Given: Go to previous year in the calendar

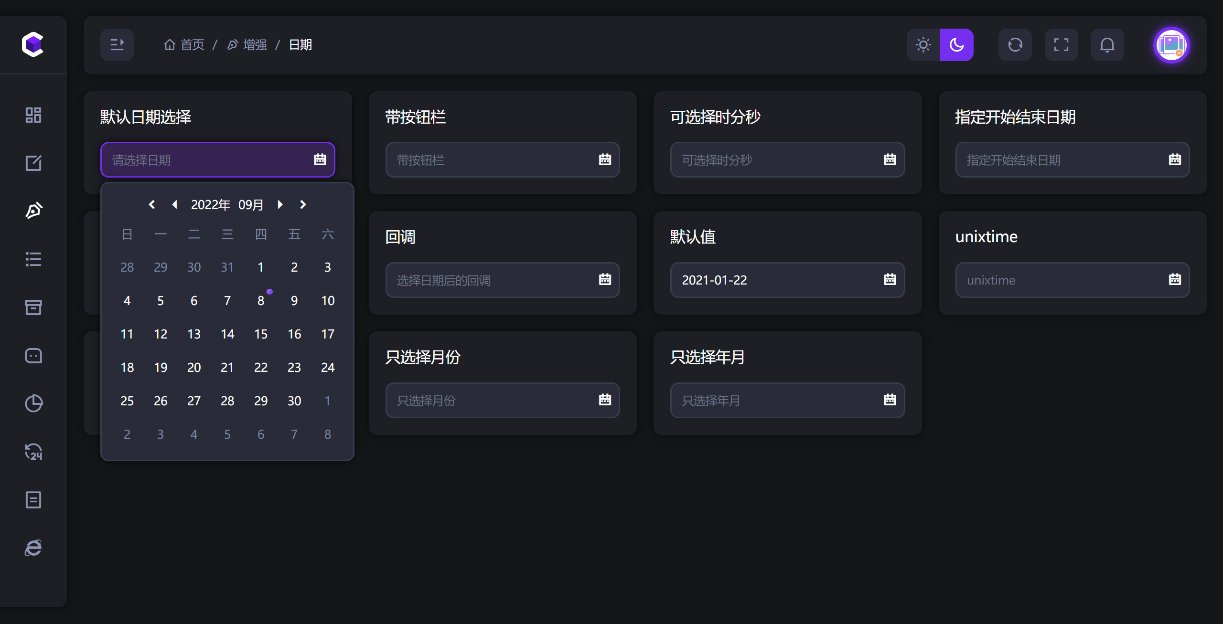Looking at the screenshot, I should [x=152, y=204].
